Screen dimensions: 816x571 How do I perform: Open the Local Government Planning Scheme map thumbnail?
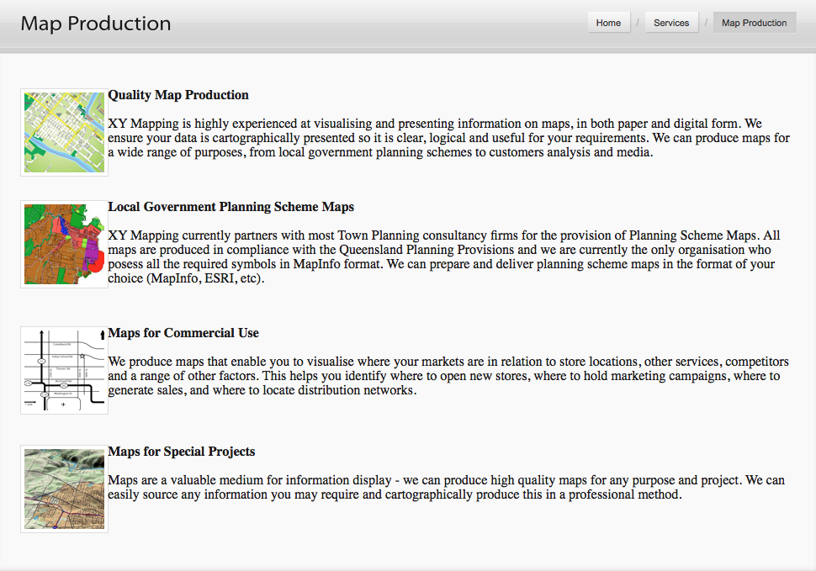64,244
